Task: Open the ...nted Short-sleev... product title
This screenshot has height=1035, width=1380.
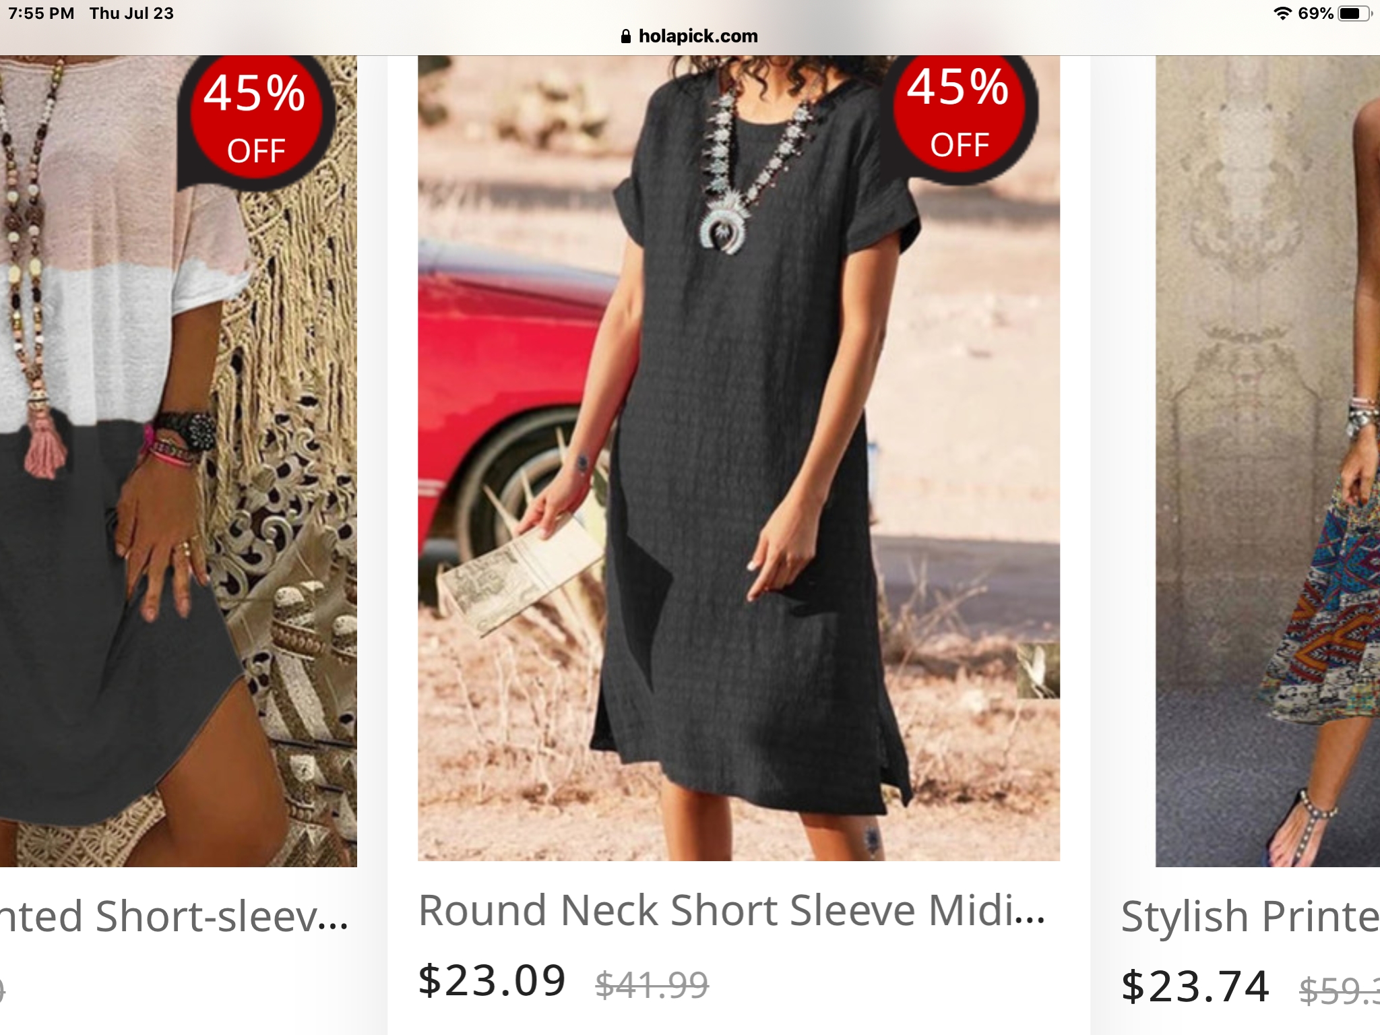Action: click(174, 917)
